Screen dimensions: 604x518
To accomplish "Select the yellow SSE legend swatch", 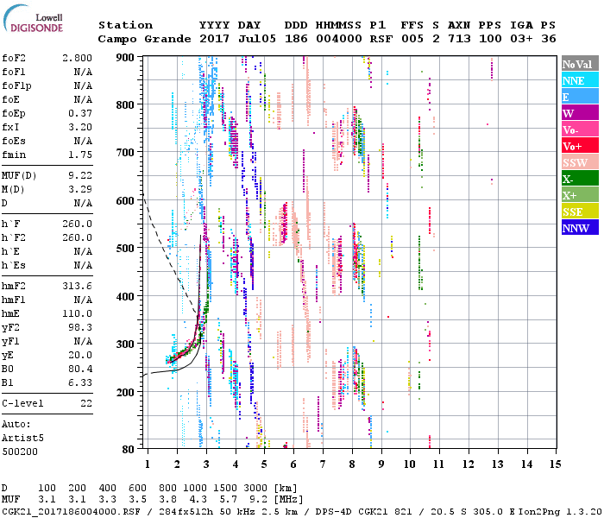I will click(580, 212).
